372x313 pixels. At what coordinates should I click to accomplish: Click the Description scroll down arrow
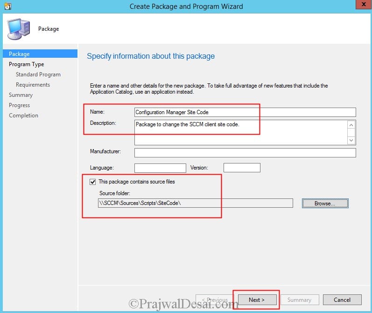pyautogui.click(x=351, y=140)
